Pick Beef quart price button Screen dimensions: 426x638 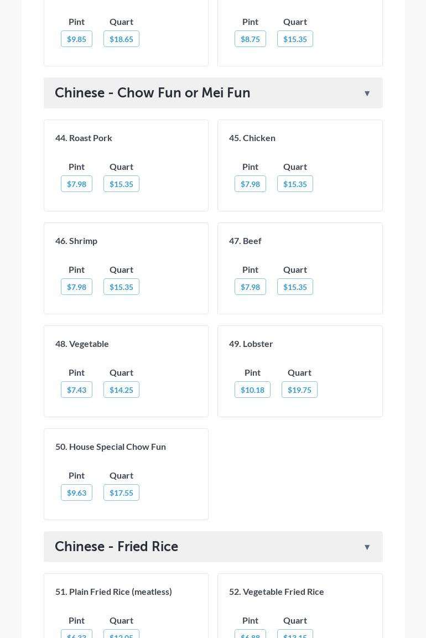(x=295, y=287)
